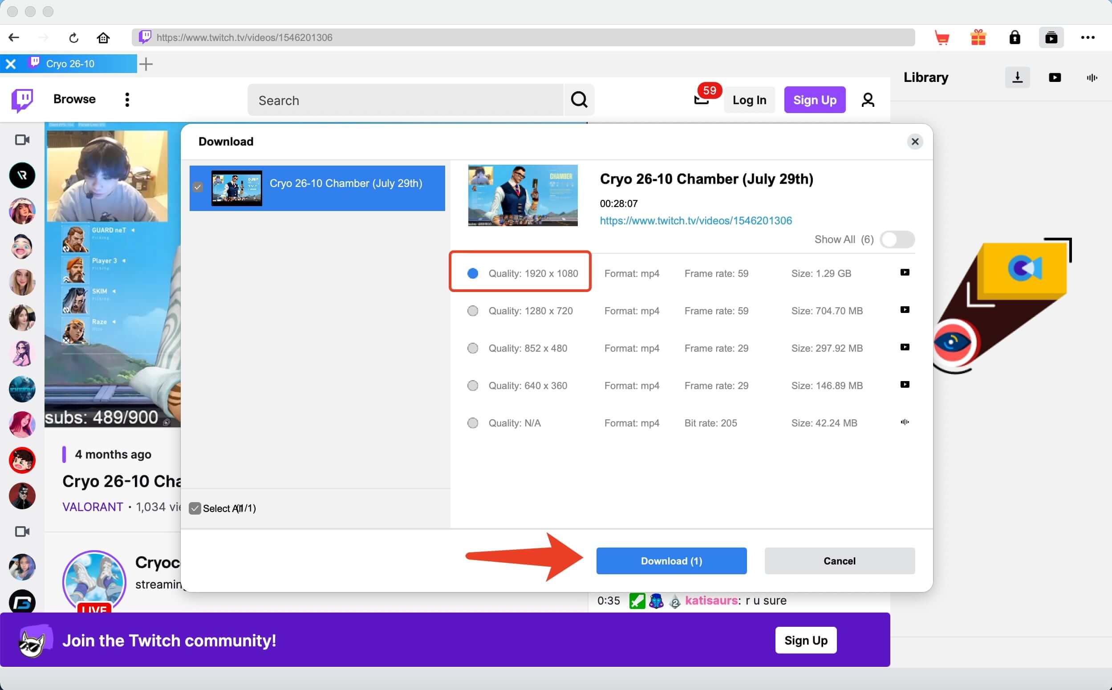Image resolution: width=1112 pixels, height=690 pixels.
Task: Open a new browser tab with plus
Action: (x=146, y=64)
